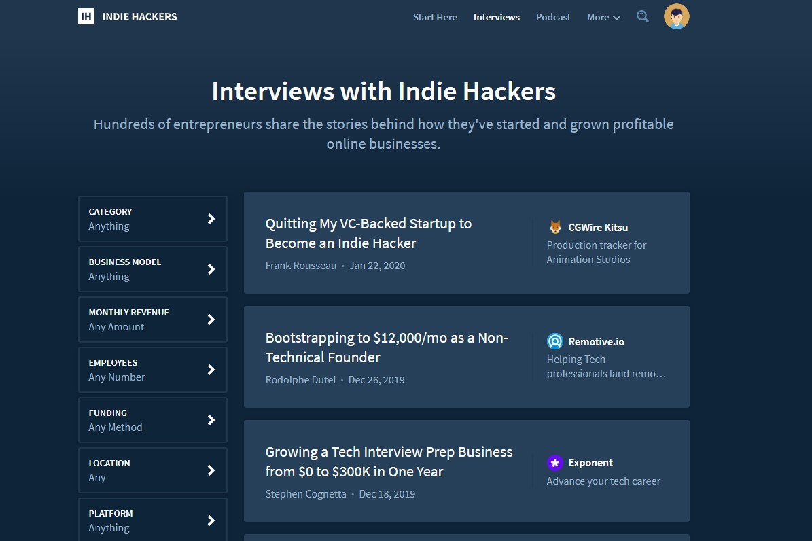Click the Remotive.io logo icon
Viewport: 812px width, 541px height.
(555, 341)
